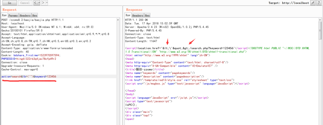Click the Response scrollbar up arrow
Viewport: 323px width, 125px height.
[320, 20]
